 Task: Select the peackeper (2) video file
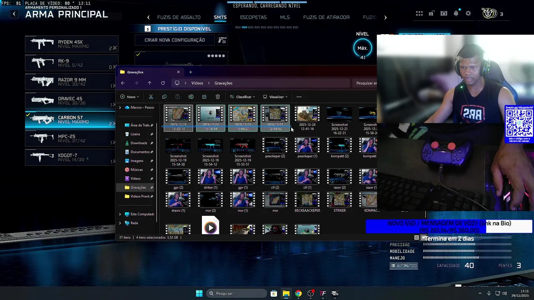pyautogui.click(x=275, y=148)
